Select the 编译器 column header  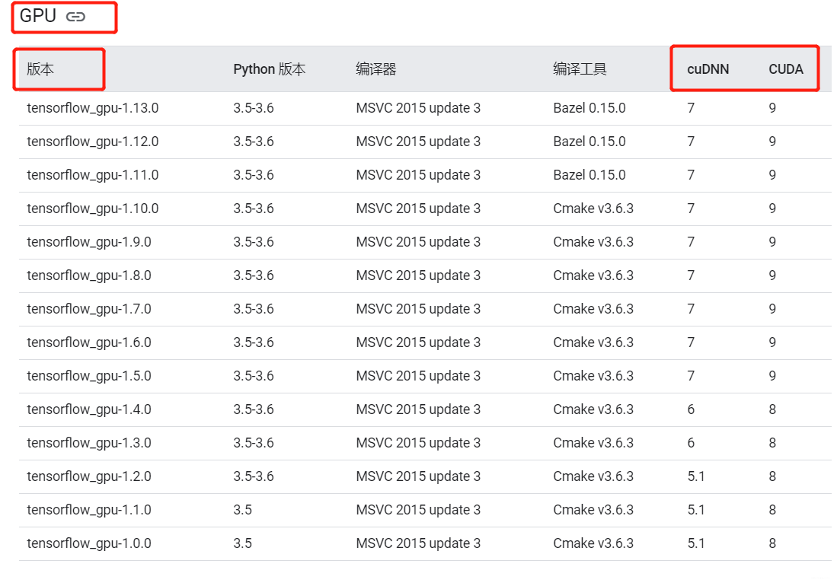376,69
